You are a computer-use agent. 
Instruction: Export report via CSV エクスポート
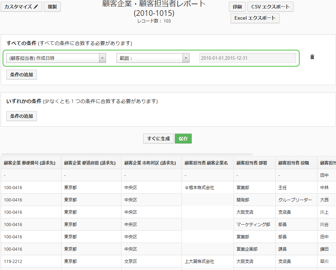(x=270, y=7)
